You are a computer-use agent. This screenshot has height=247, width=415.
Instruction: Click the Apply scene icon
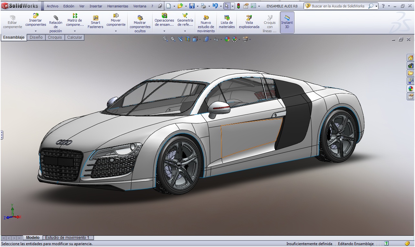(235, 39)
